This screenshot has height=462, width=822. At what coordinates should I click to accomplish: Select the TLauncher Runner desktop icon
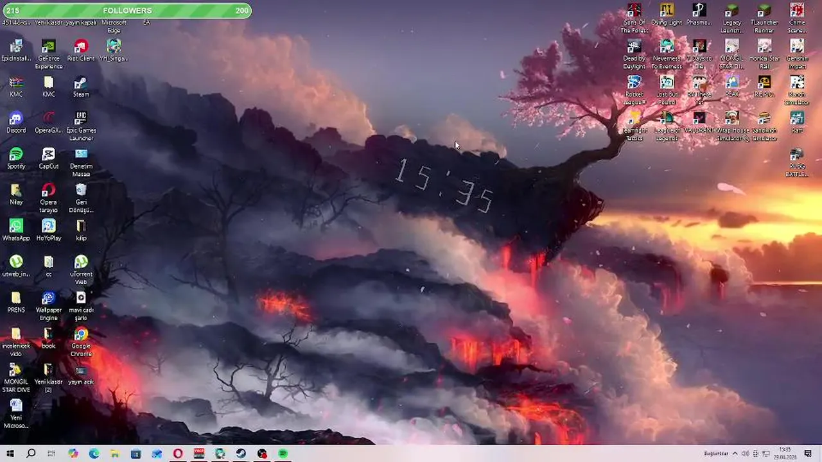pos(764,18)
